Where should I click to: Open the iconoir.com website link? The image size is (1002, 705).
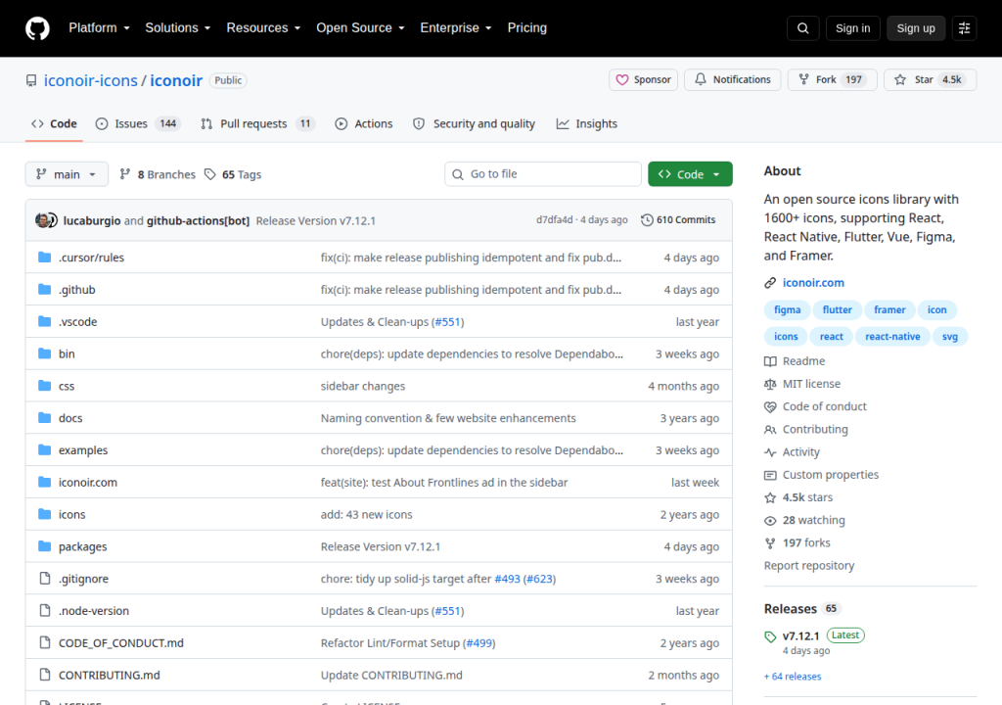[813, 283]
